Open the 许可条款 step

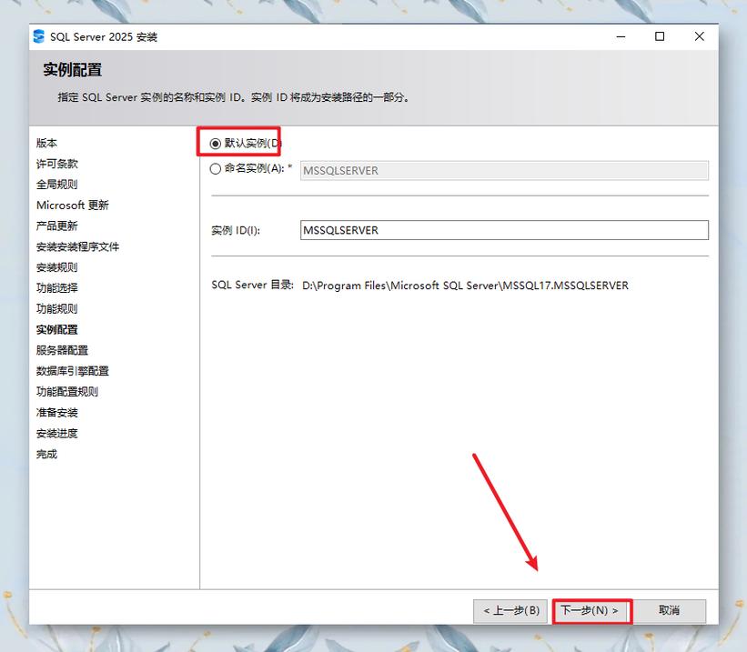click(57, 164)
